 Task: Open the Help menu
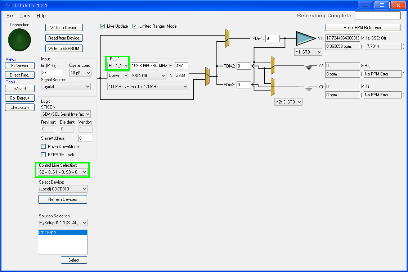pyautogui.click(x=41, y=16)
